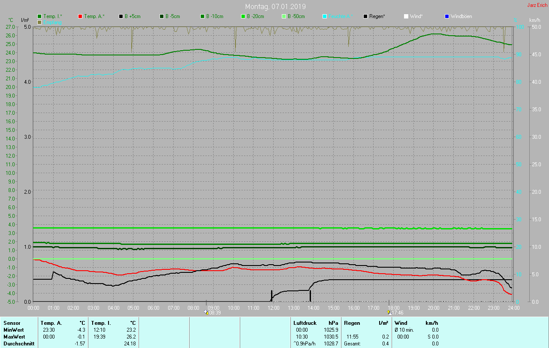Viewport: 549px width, 348px height.
Task: Click the 23:30 time in the table
Action: pos(49,330)
